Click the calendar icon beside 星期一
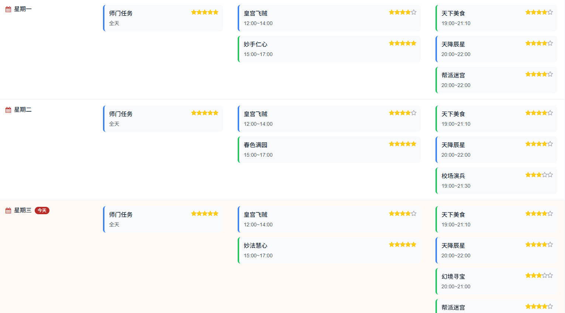 tap(8, 9)
